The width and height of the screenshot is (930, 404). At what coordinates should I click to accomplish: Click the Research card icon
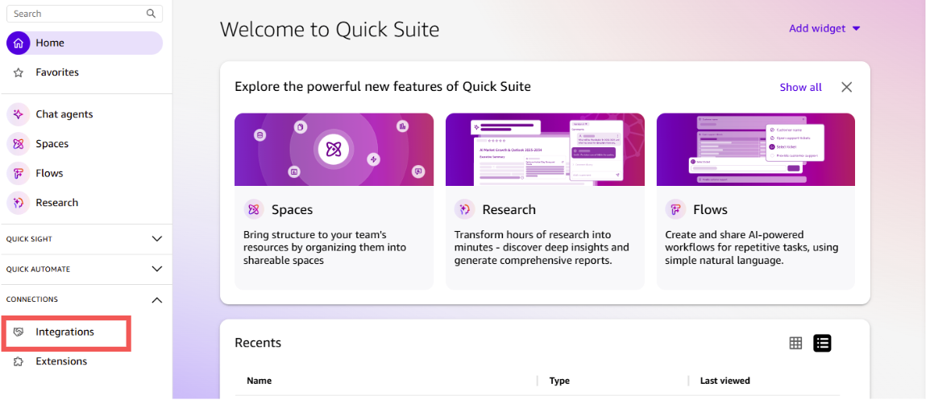[x=464, y=210]
